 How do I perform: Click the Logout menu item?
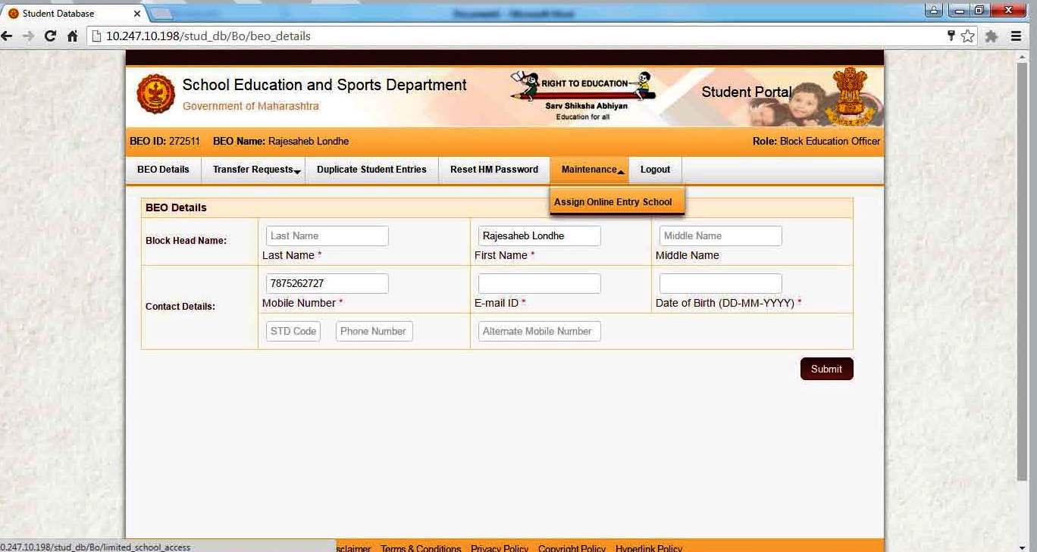(x=654, y=170)
